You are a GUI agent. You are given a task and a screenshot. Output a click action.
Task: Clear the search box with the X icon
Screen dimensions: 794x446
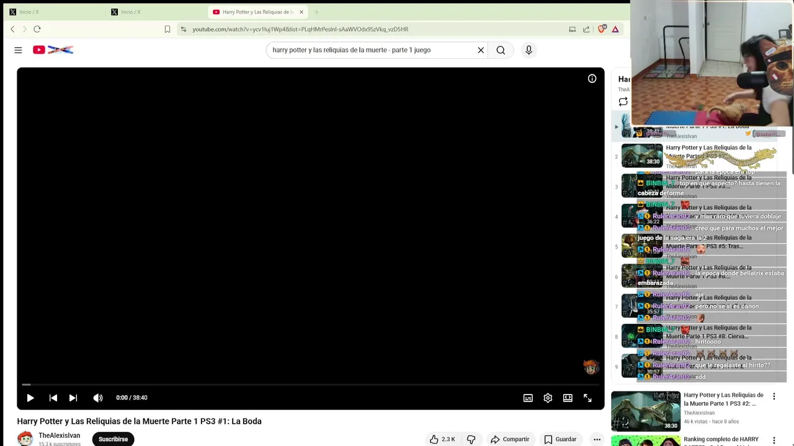tap(481, 50)
